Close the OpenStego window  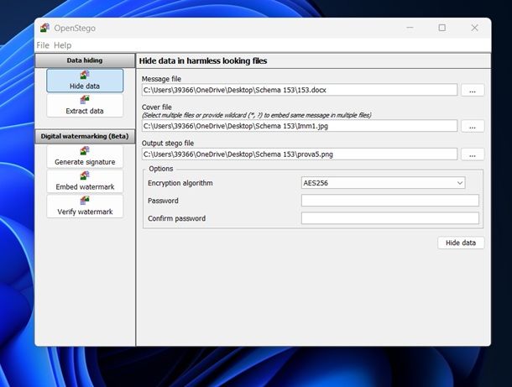pos(474,28)
